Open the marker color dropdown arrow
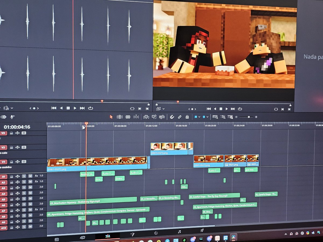The height and width of the screenshot is (242, 323). [x=207, y=117]
